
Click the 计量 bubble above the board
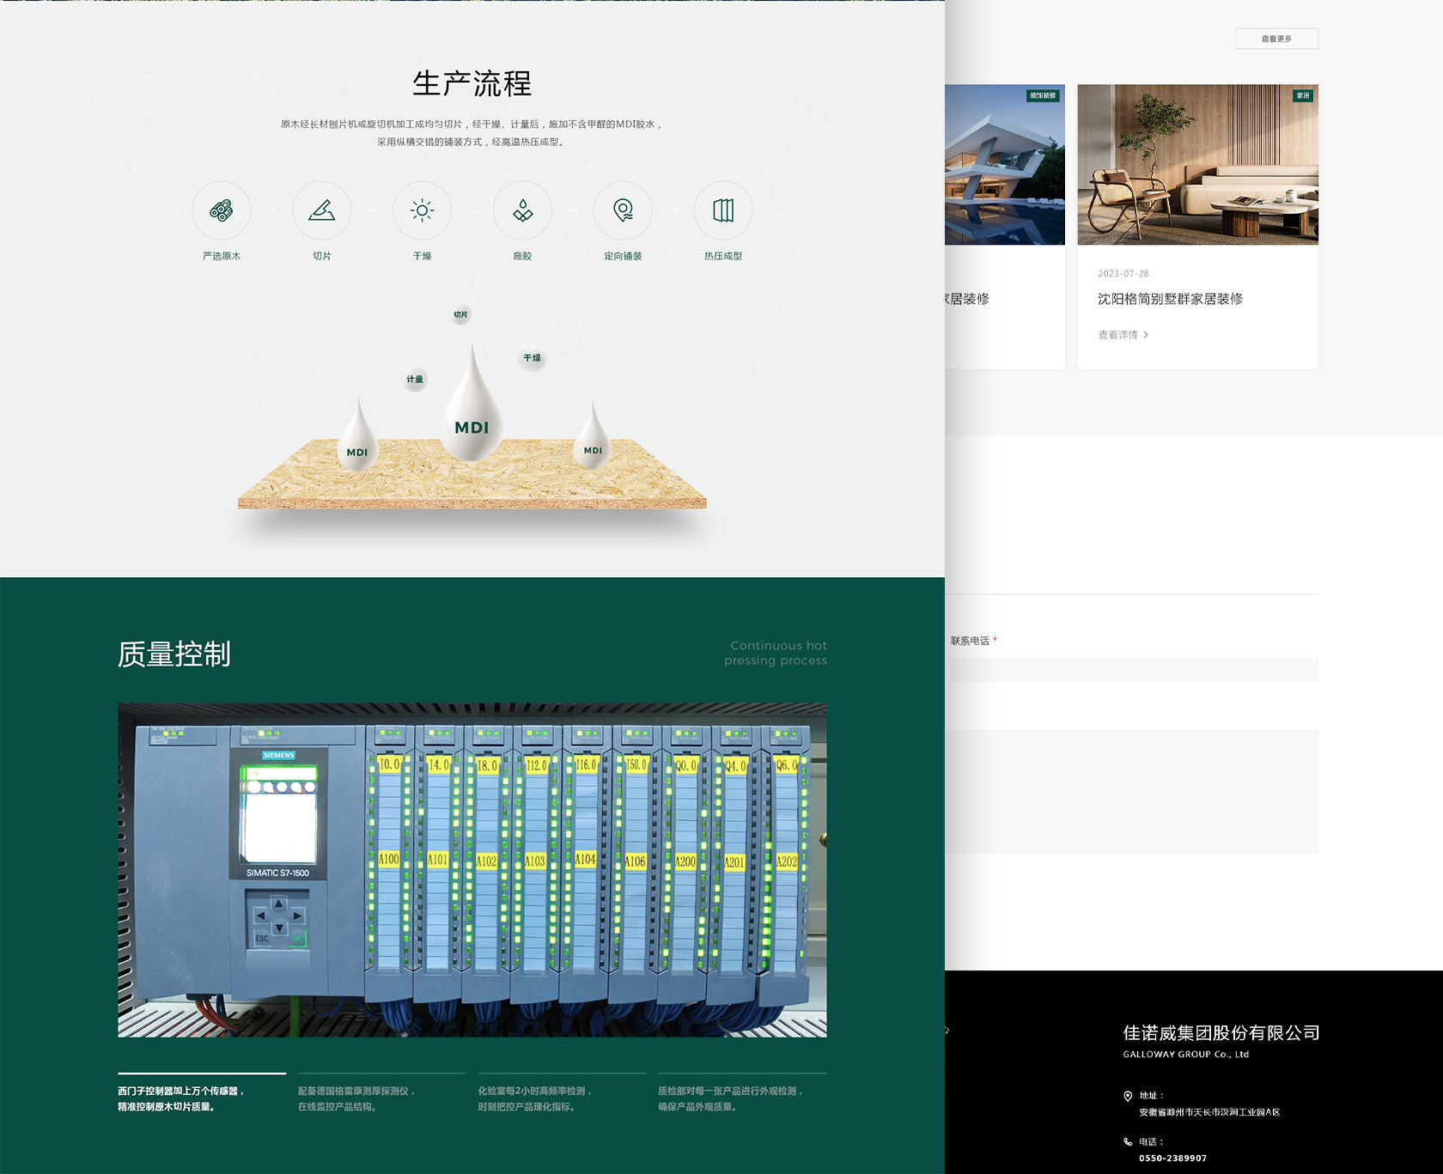pyautogui.click(x=415, y=379)
